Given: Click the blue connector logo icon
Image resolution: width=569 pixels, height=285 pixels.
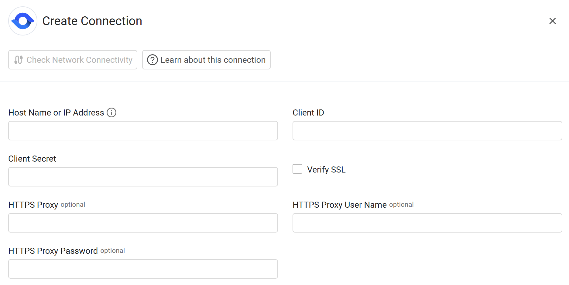Looking at the screenshot, I should point(23,21).
